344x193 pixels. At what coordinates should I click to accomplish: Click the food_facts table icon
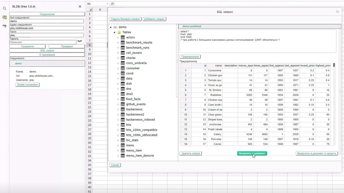(123, 99)
